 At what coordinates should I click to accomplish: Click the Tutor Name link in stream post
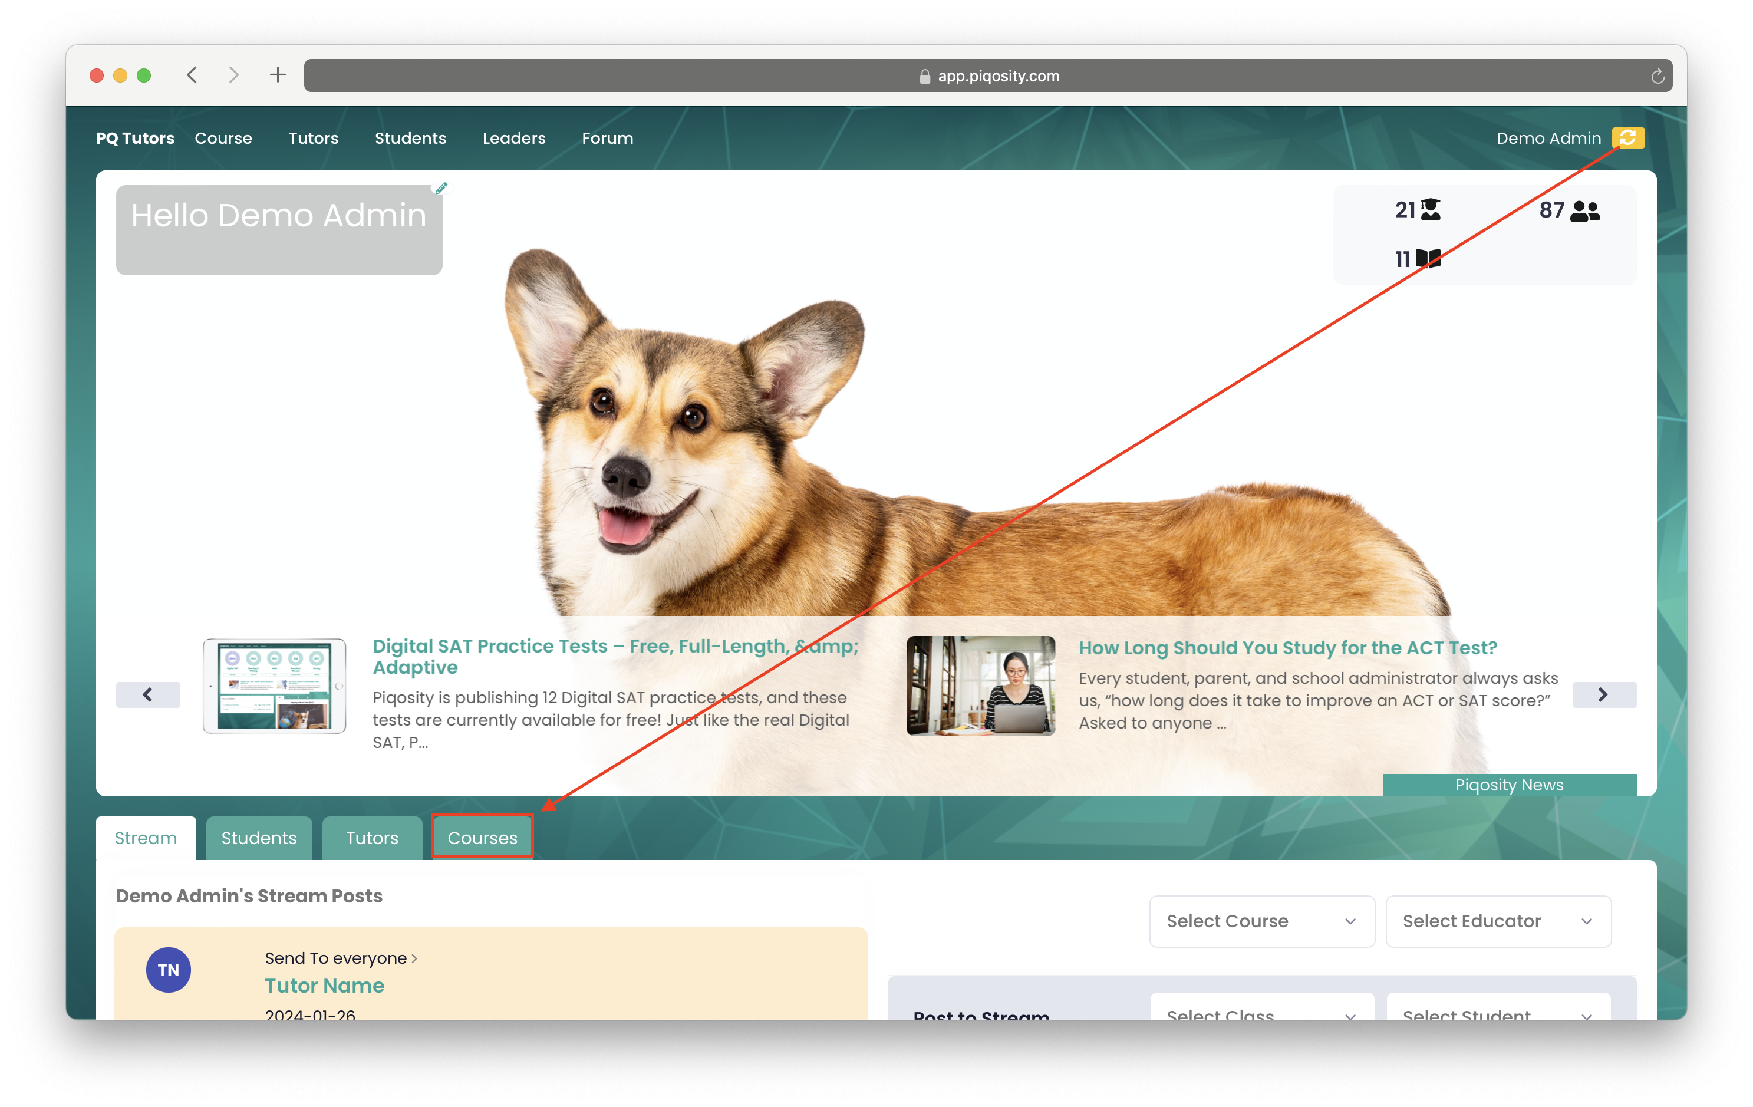324,986
